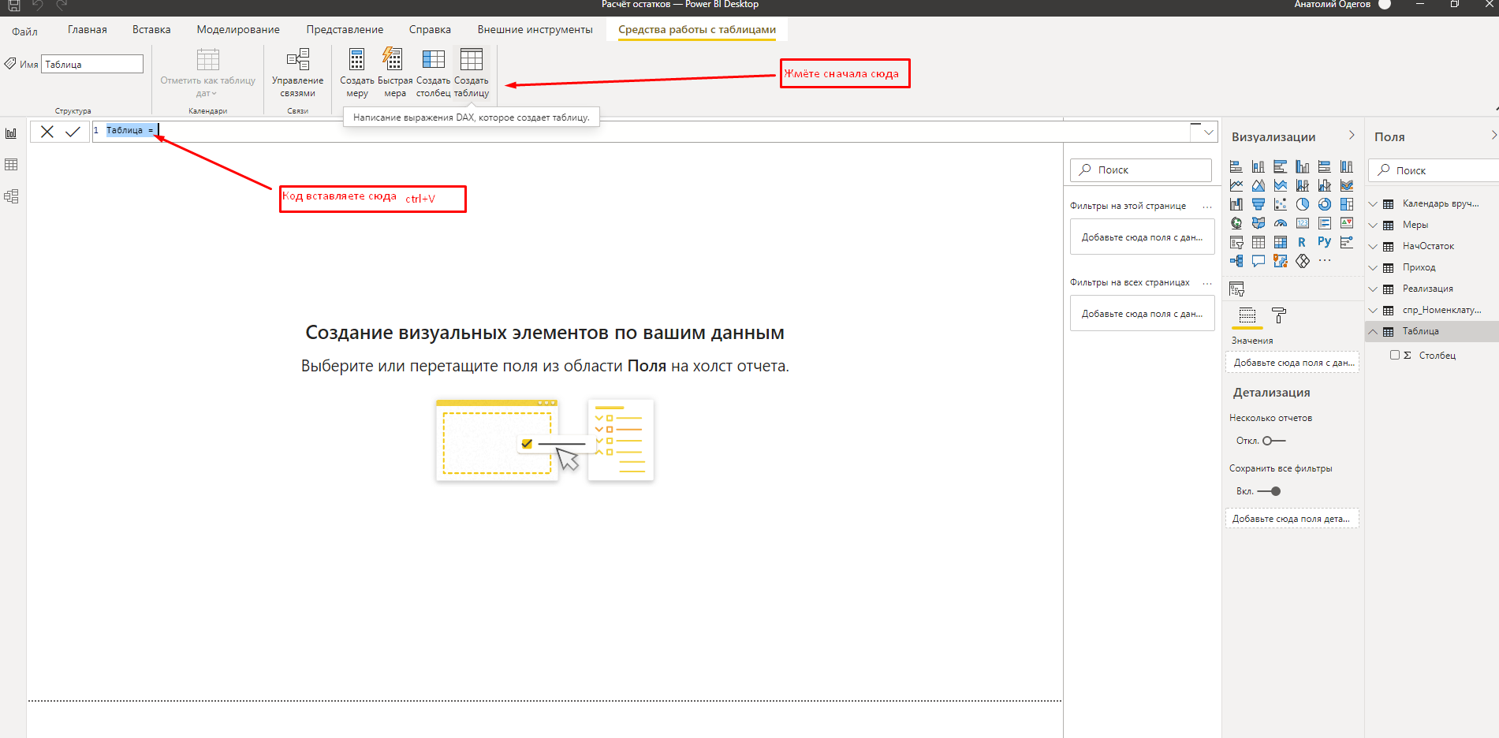
Task: Expand the formula bar dropdown arrow
Action: pos(1208,132)
